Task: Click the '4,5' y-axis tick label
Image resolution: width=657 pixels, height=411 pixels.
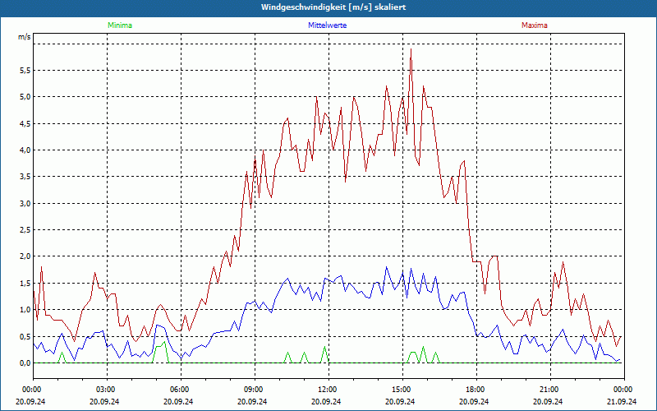Action: click(x=25, y=124)
